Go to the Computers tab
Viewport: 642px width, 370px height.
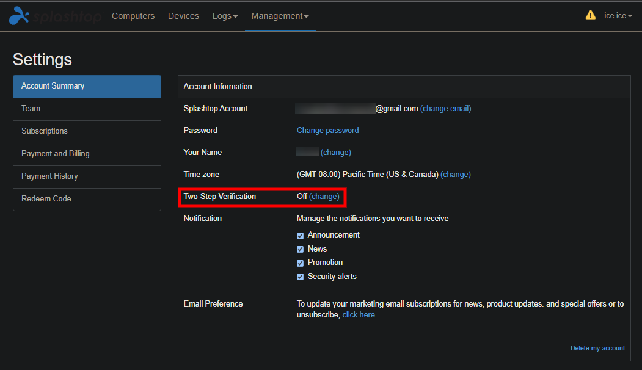133,16
